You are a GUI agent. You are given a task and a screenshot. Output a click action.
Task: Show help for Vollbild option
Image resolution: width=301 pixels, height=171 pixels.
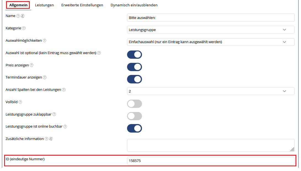(20, 102)
